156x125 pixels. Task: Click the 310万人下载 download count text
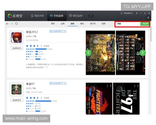(x=31, y=36)
